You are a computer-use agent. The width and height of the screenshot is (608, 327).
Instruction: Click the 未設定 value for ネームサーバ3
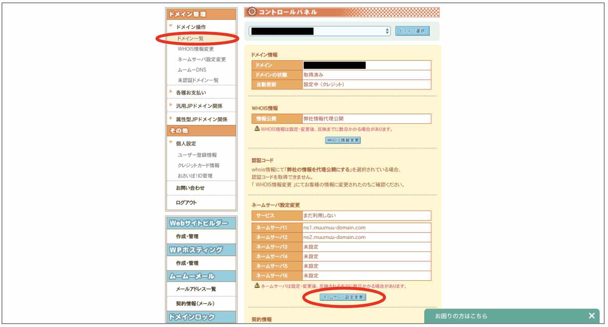[x=311, y=247]
